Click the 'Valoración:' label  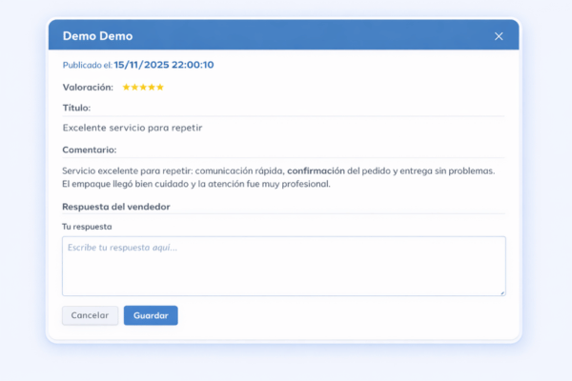(88, 88)
